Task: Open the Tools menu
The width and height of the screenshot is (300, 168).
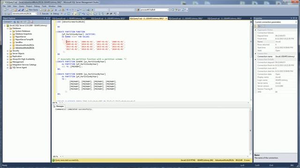Action: pos(44,6)
